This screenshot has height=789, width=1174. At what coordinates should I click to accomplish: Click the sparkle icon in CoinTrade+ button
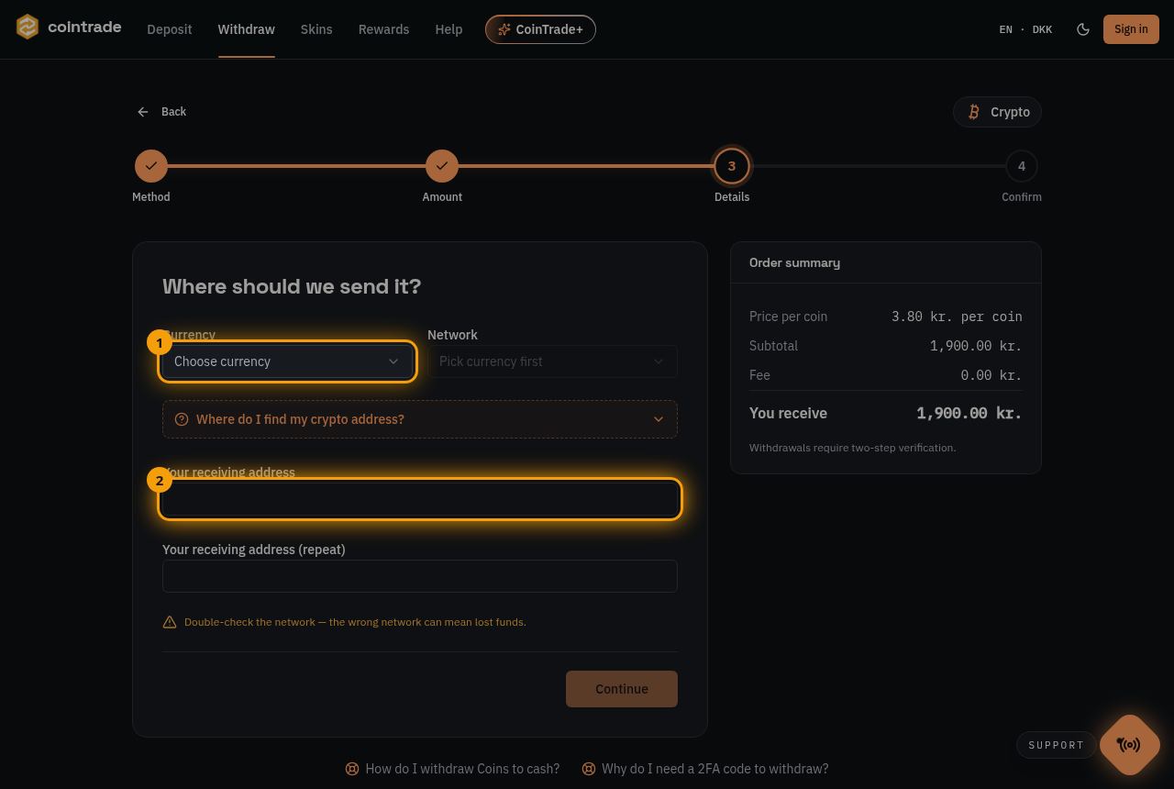click(504, 29)
